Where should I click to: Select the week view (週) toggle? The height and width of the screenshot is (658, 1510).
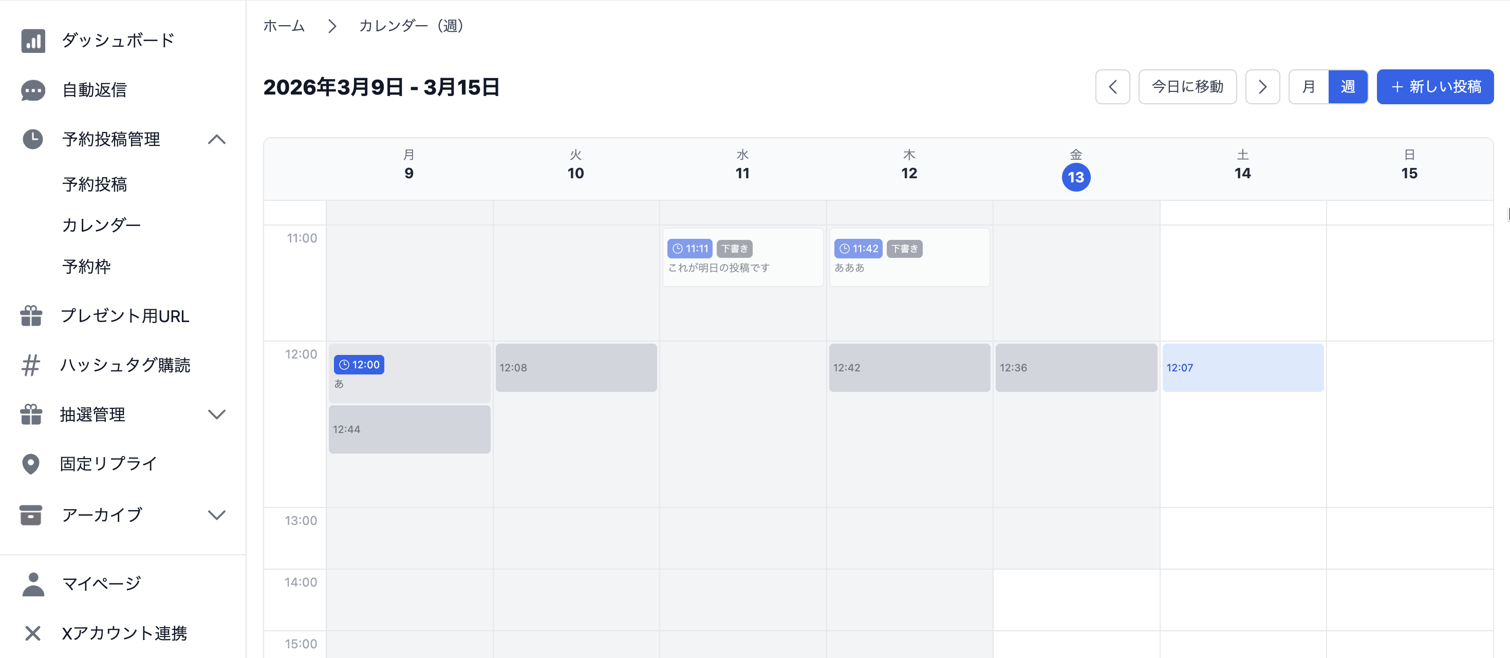coord(1348,87)
